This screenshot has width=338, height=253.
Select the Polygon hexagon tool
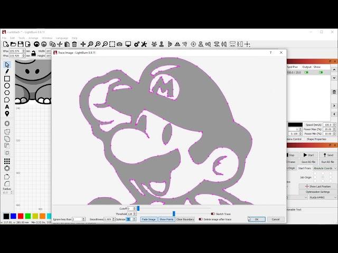coord(7,93)
